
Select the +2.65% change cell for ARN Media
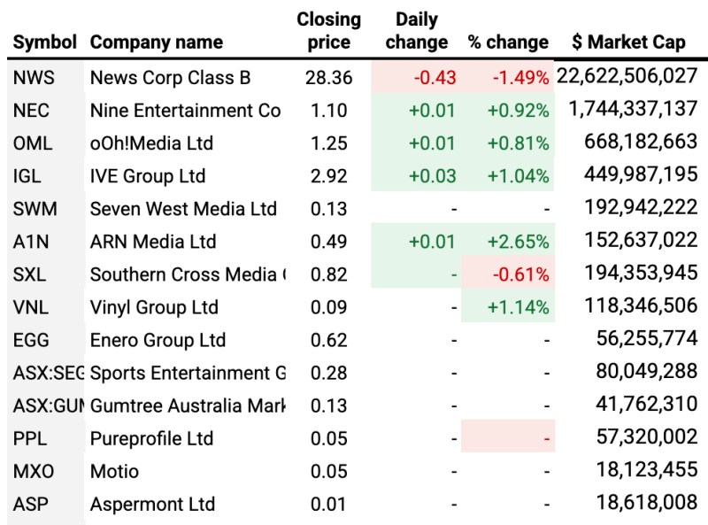(x=518, y=242)
